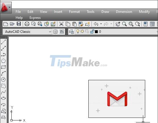Expand the Redo history dropdown arrow
The height and width of the screenshot is (123, 158).
pos(111,24)
